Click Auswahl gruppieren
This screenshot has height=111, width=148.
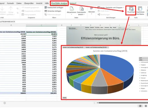(x=30, y=8)
